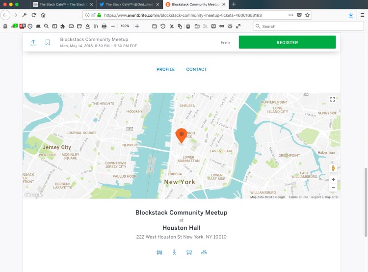Enter full screen with diagonal arrows icon

[x=238, y=27]
